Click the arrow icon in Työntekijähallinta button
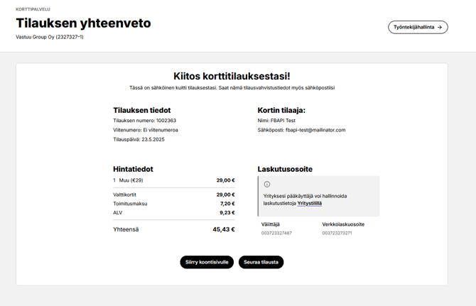 click(x=440, y=27)
